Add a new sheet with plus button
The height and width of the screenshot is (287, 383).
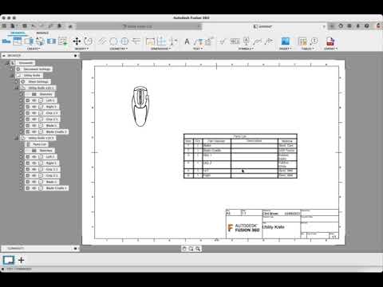(21, 260)
